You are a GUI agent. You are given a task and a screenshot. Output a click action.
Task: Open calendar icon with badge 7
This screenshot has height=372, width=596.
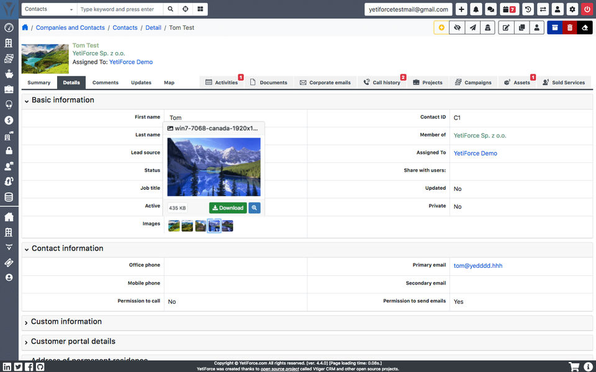509,9
